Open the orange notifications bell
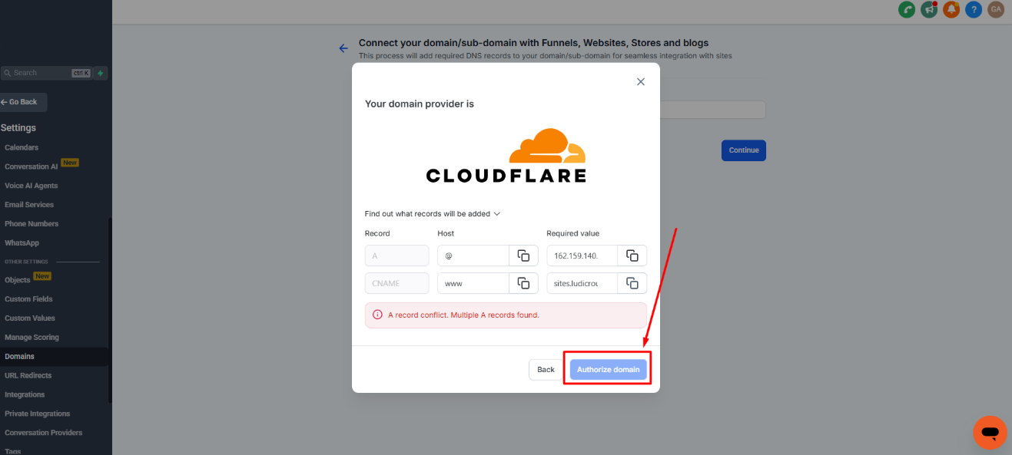This screenshot has width=1012, height=455. pos(951,10)
